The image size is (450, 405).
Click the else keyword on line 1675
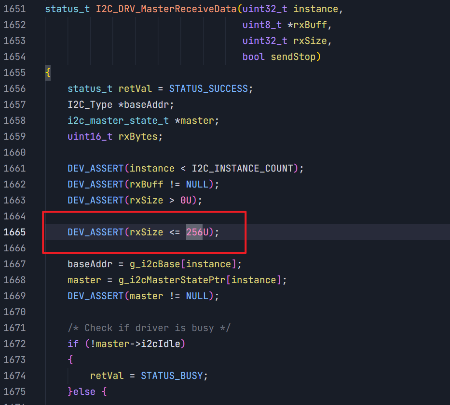tap(84, 392)
